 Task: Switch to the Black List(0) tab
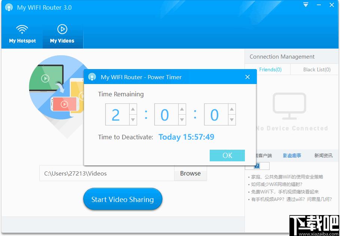[317, 70]
